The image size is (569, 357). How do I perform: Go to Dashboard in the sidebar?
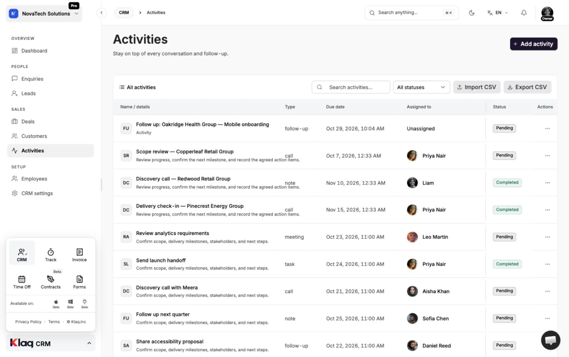click(x=50, y=51)
